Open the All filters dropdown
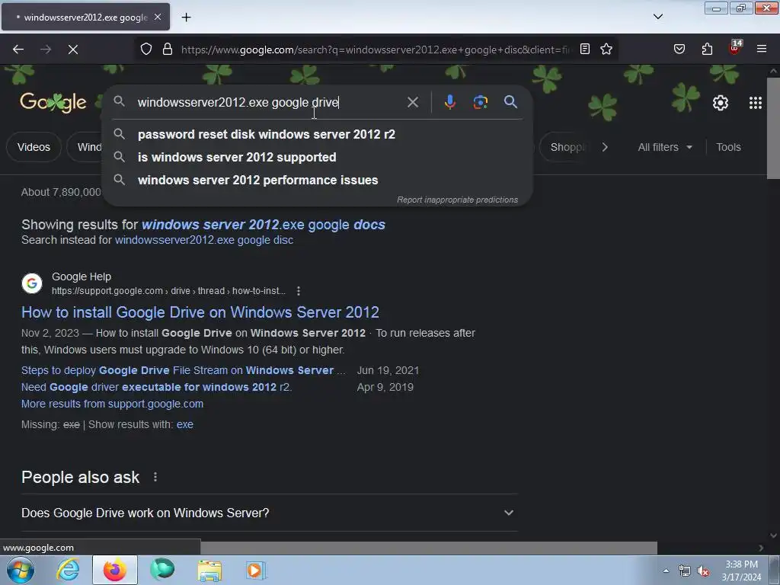Screen dimensions: 780x585 [664, 147]
